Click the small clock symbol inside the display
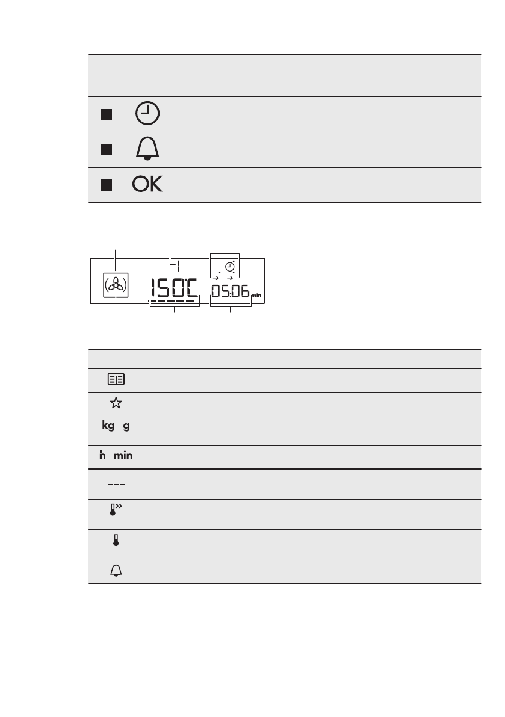 pyautogui.click(x=229, y=267)
